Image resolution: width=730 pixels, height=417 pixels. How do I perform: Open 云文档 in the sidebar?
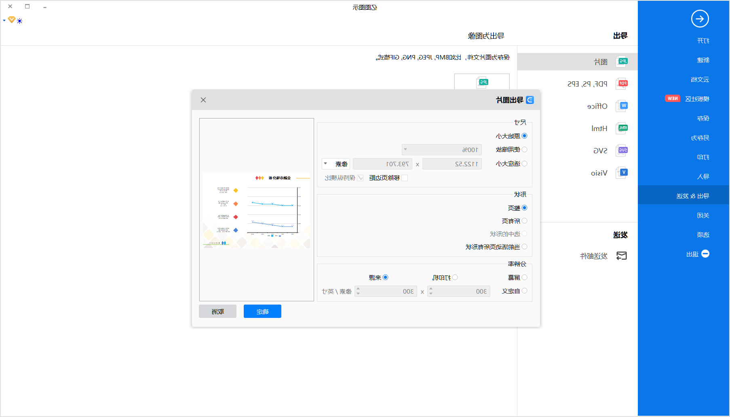(700, 80)
